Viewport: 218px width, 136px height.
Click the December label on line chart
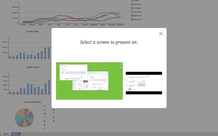120,25
